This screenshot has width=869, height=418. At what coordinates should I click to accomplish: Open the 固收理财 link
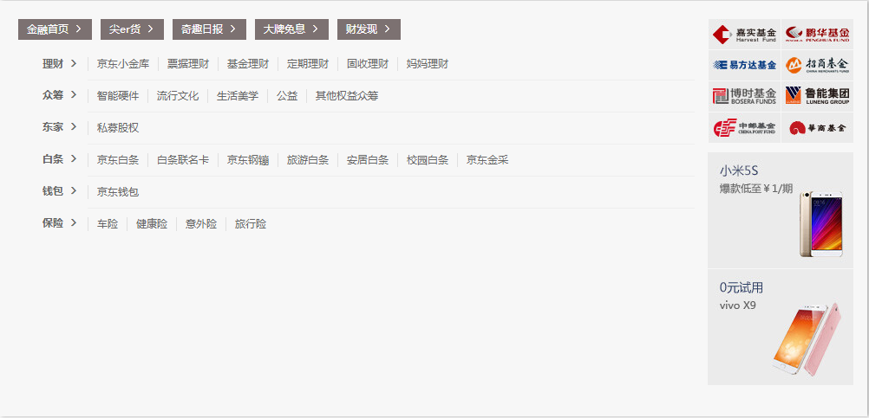tap(368, 64)
